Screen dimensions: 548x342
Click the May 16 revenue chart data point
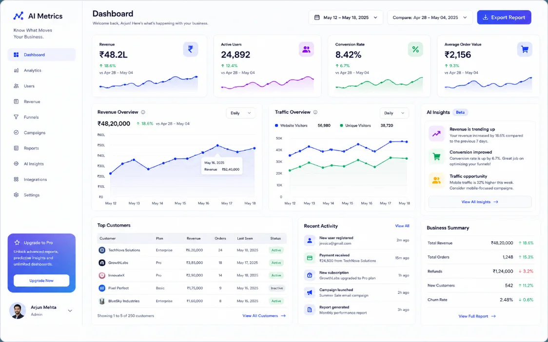[x=217, y=145]
